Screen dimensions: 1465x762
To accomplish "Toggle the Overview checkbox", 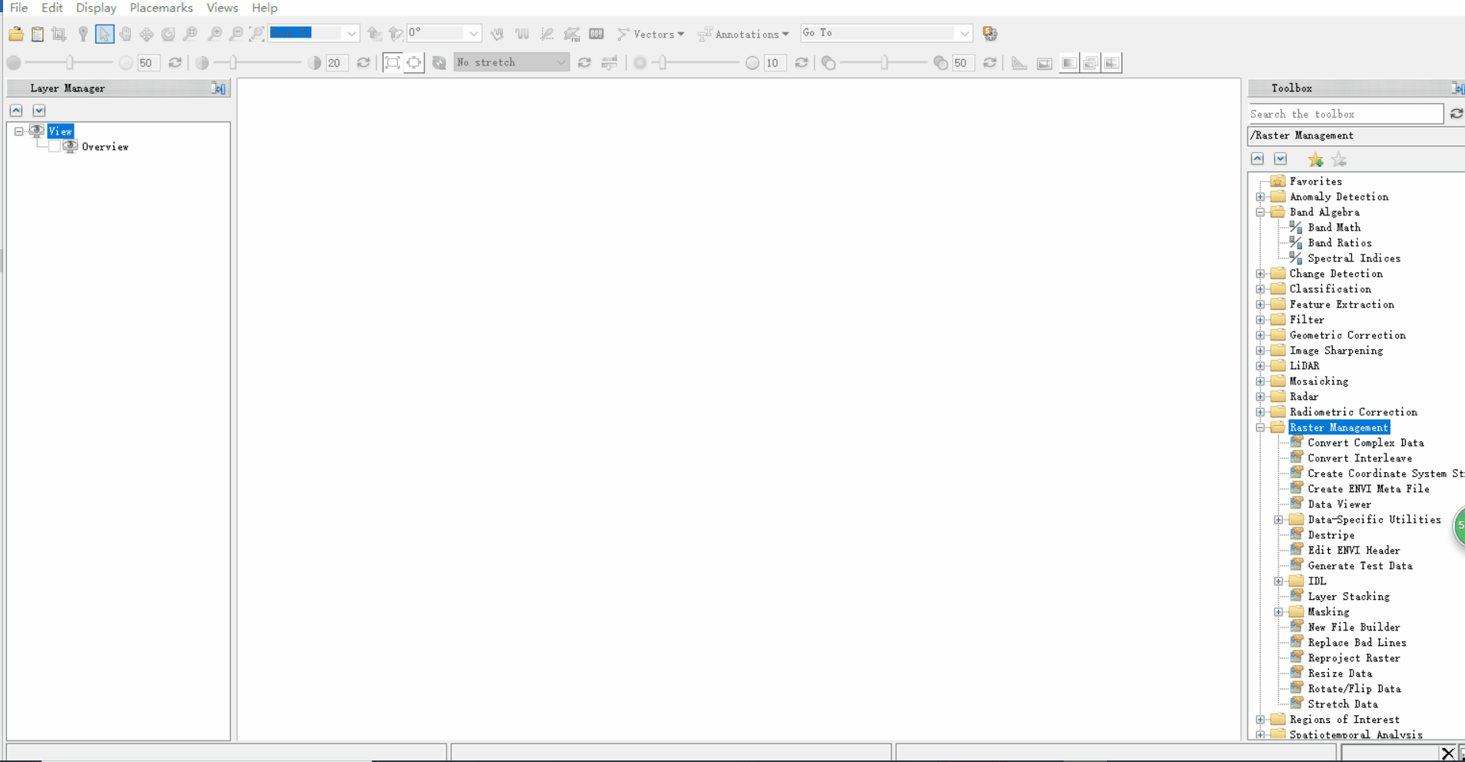I will (55, 147).
